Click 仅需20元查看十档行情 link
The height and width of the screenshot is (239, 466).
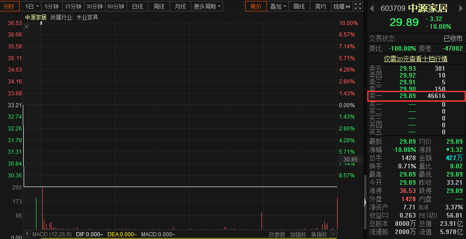pyautogui.click(x=415, y=59)
